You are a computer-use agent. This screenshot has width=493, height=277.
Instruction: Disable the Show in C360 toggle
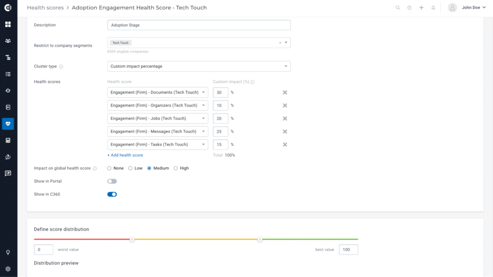[x=112, y=194]
